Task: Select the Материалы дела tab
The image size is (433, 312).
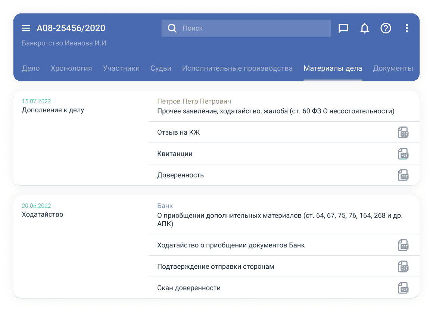Action: click(x=333, y=68)
